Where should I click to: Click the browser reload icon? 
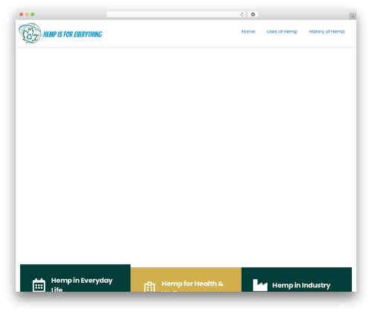(x=242, y=15)
